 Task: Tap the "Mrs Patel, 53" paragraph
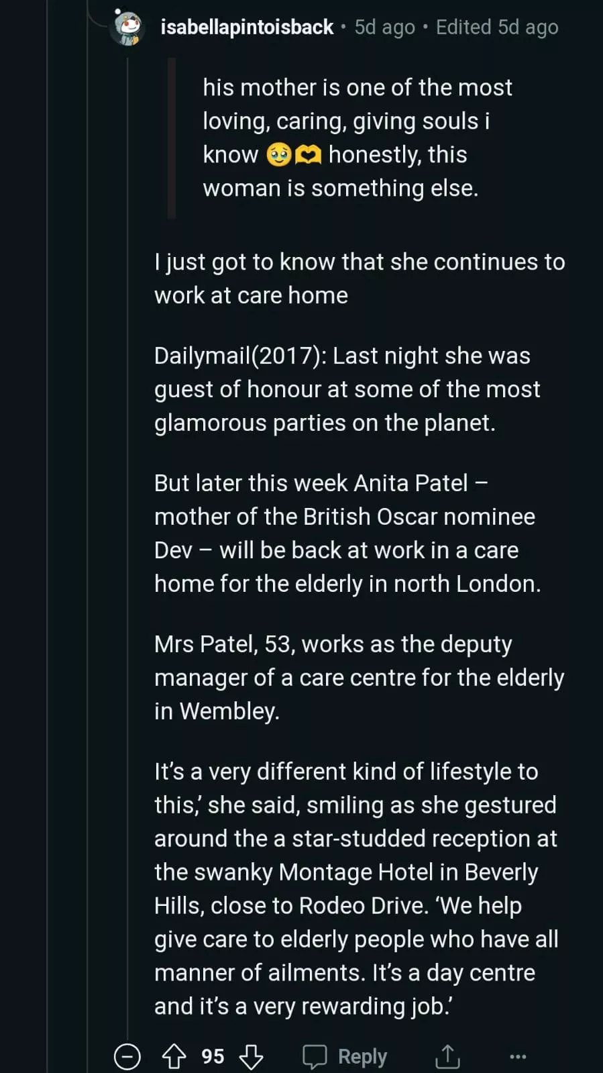click(359, 678)
